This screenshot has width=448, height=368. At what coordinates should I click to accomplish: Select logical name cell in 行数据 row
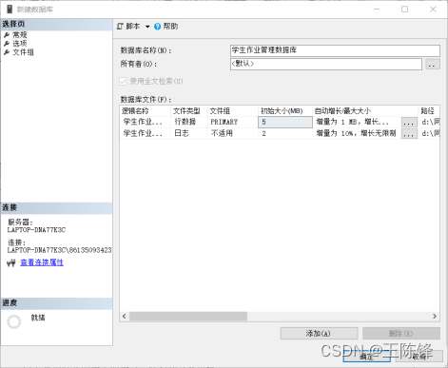(146, 122)
